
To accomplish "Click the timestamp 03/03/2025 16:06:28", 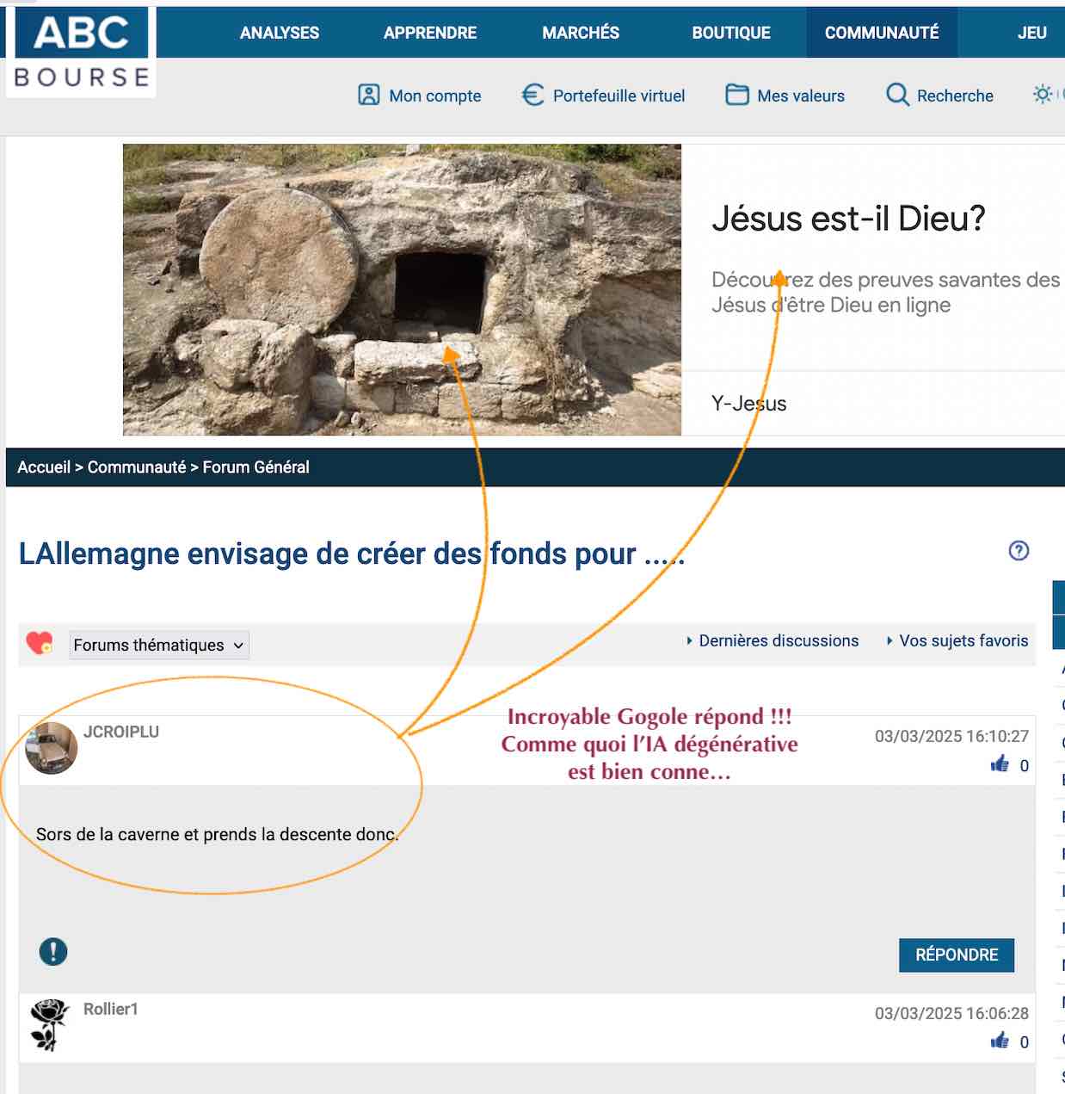I will point(951,1013).
